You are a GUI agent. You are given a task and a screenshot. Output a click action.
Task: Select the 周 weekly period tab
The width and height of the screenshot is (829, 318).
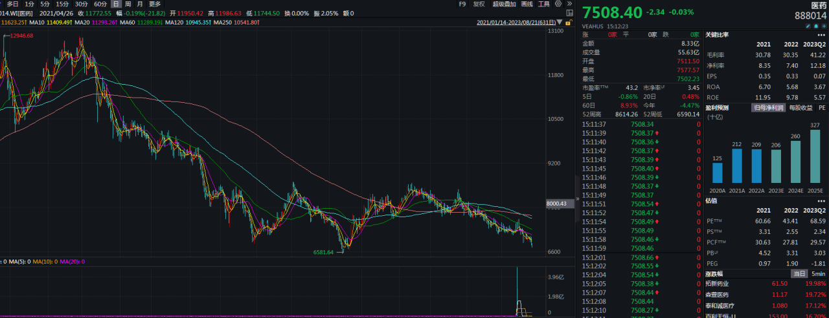pos(128,4)
